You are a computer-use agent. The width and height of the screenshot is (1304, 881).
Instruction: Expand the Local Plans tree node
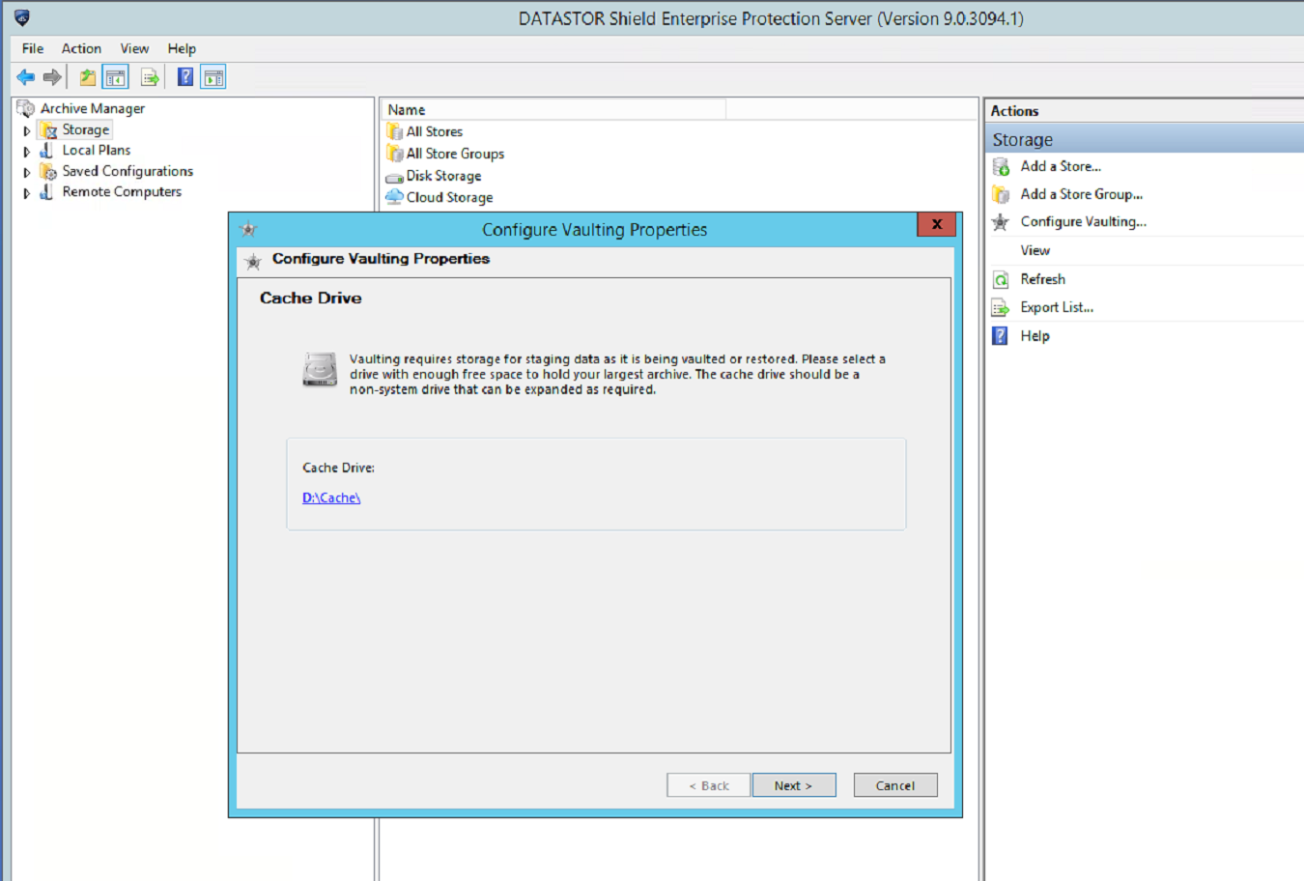point(27,151)
